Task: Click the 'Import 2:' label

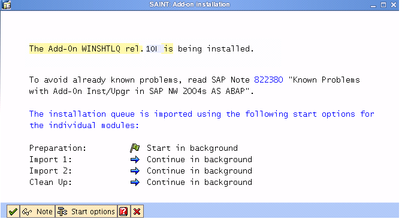Action: tap(50, 171)
